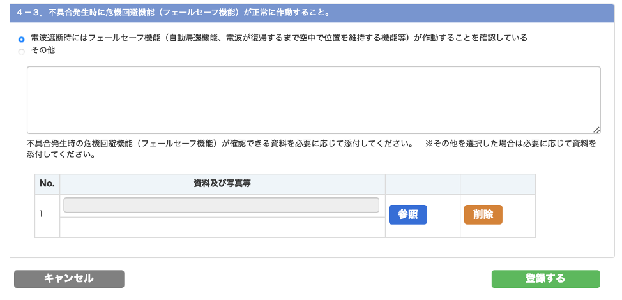Screen dimensions: 622x300
Task: Click the empty header cell above 参照
Action: (x=422, y=184)
